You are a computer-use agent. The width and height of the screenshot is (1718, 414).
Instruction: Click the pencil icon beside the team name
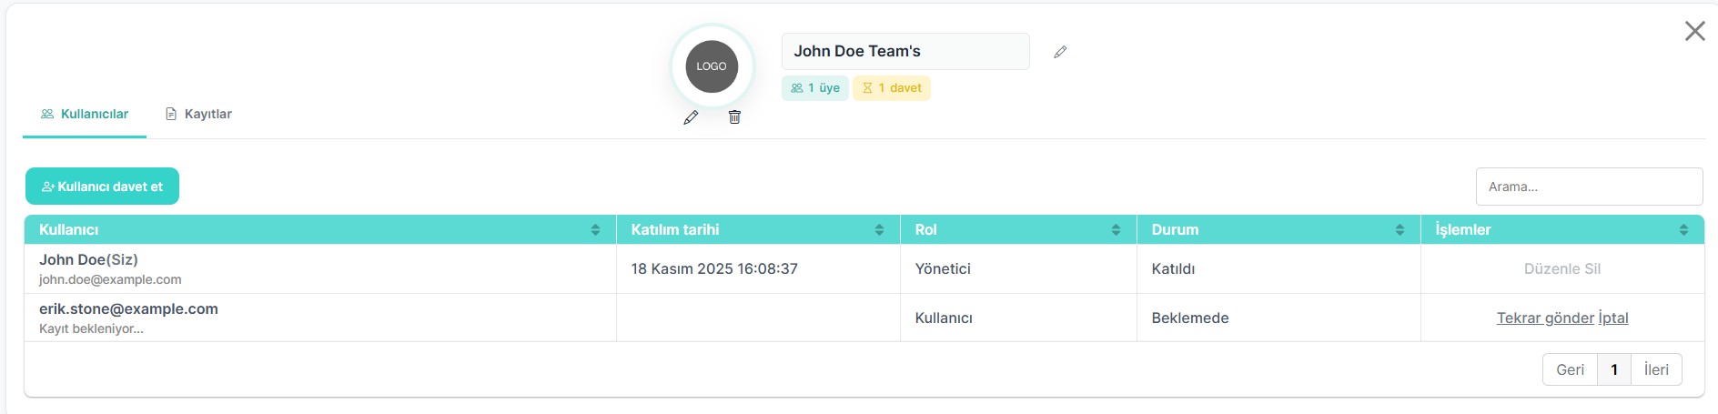click(x=1060, y=52)
